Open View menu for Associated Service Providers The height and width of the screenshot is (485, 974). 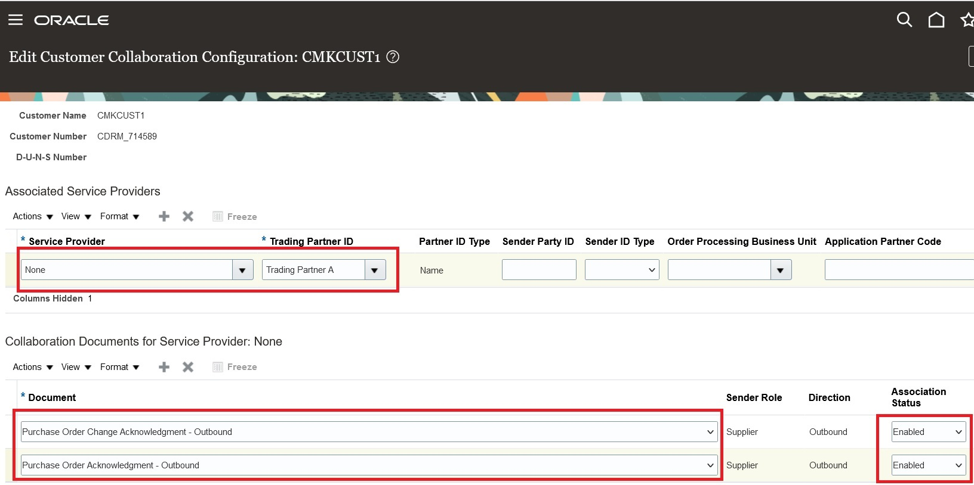tap(76, 216)
